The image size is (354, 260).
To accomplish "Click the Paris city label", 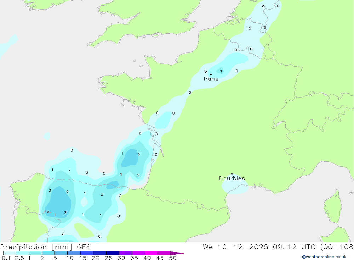I will (211, 79).
